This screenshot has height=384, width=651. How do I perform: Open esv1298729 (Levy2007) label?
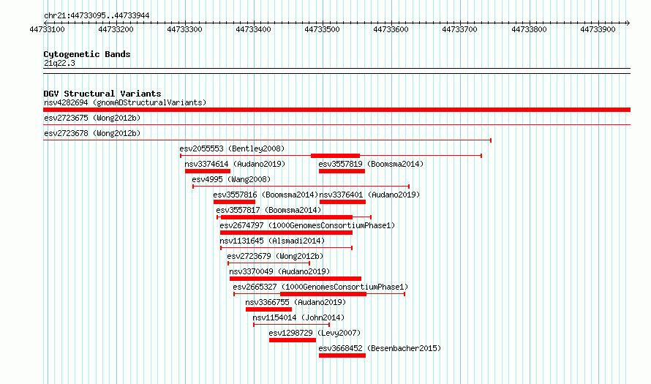click(x=315, y=333)
